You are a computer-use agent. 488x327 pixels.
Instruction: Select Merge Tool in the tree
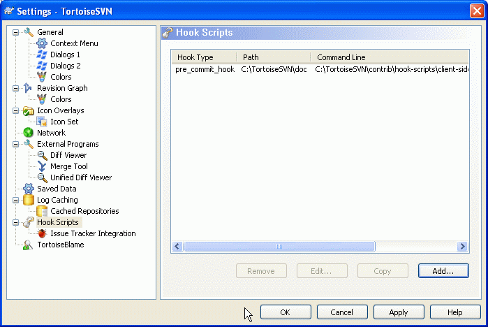point(69,166)
